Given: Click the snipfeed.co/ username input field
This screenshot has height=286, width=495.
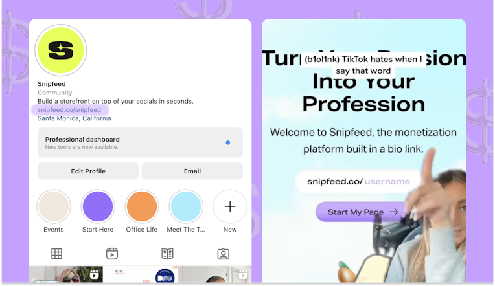Looking at the screenshot, I should (x=358, y=182).
